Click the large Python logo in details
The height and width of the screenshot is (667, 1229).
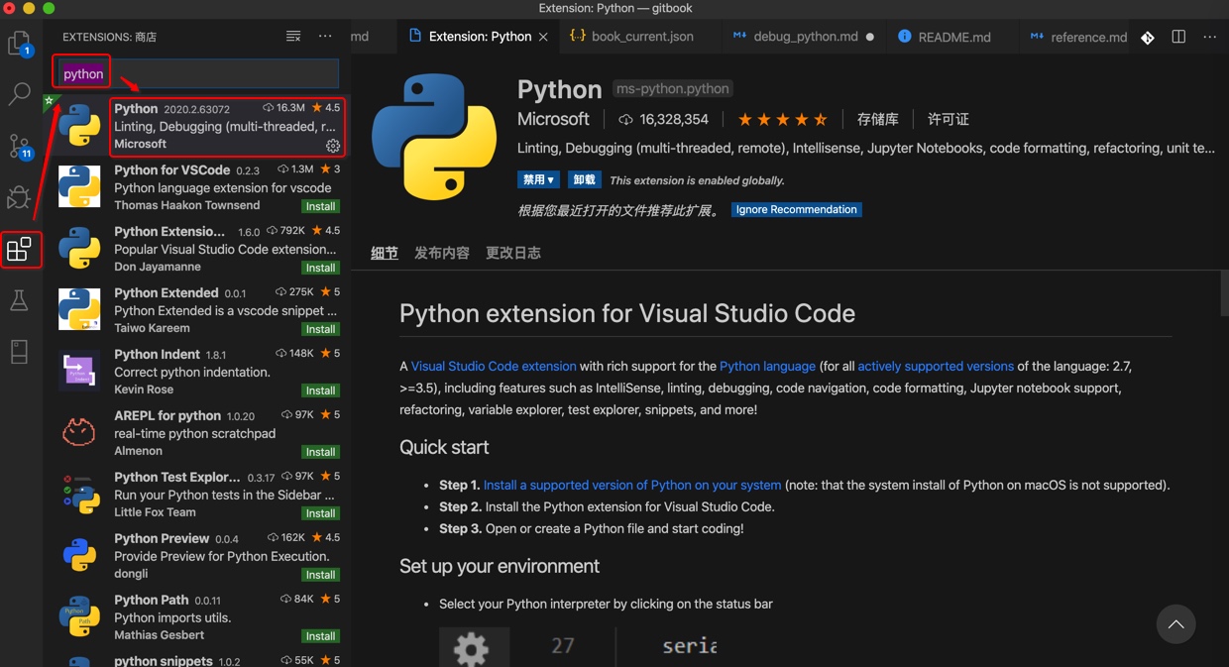click(434, 136)
